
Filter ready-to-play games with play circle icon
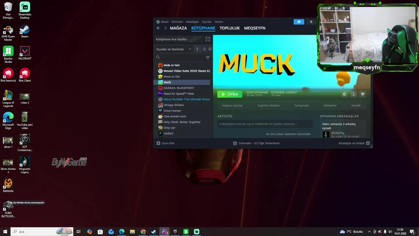[210, 49]
